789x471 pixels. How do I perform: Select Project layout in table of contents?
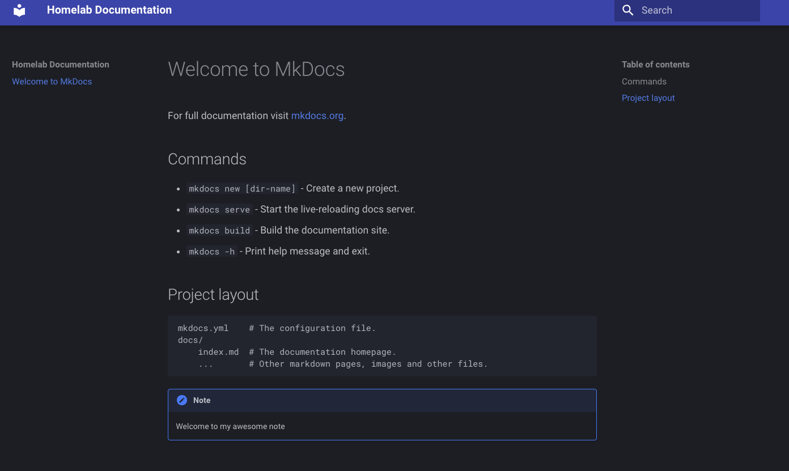point(648,98)
